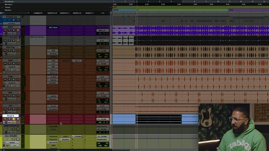This screenshot has width=269, height=151.
Task: Record-enable the Kick Top track
Action: (5, 50)
